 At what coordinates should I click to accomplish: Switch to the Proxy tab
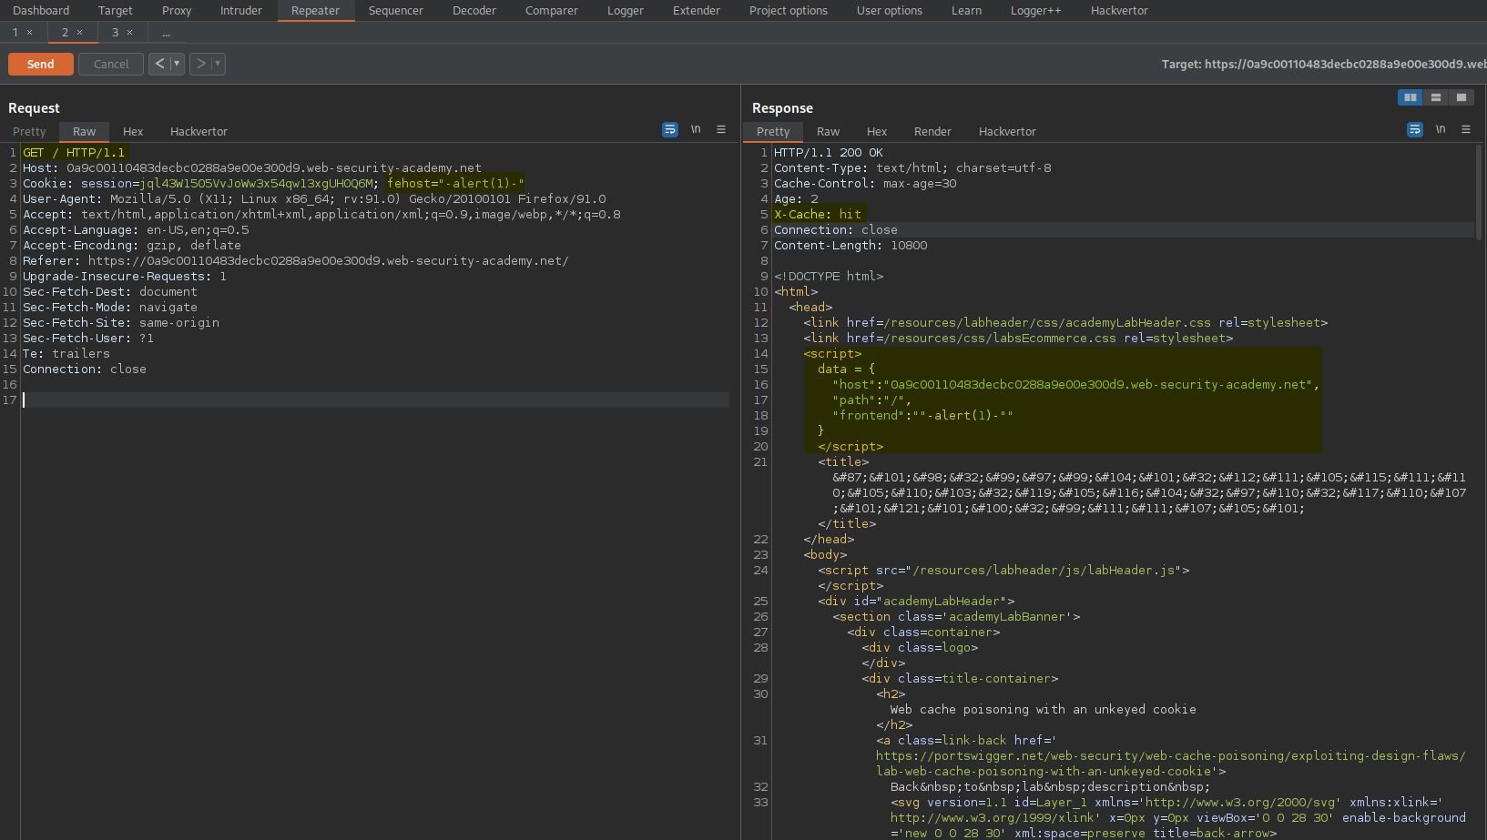(x=177, y=11)
